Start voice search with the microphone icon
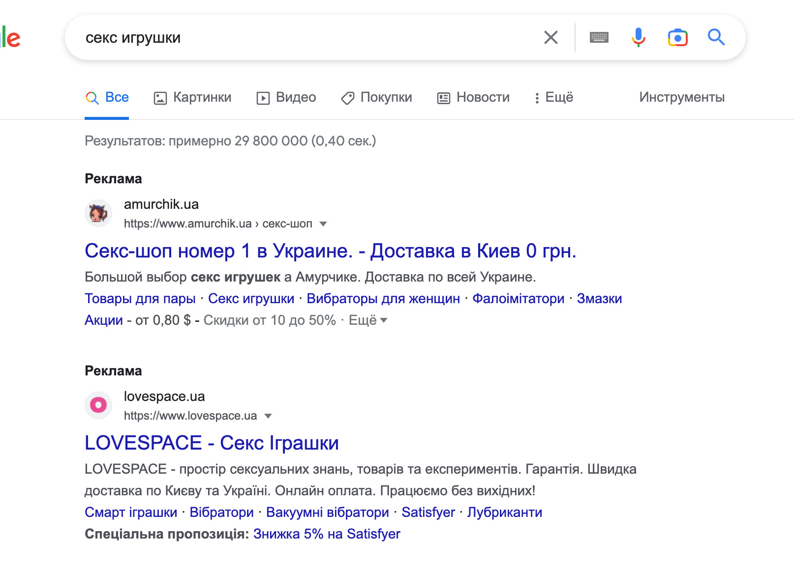 click(x=639, y=37)
